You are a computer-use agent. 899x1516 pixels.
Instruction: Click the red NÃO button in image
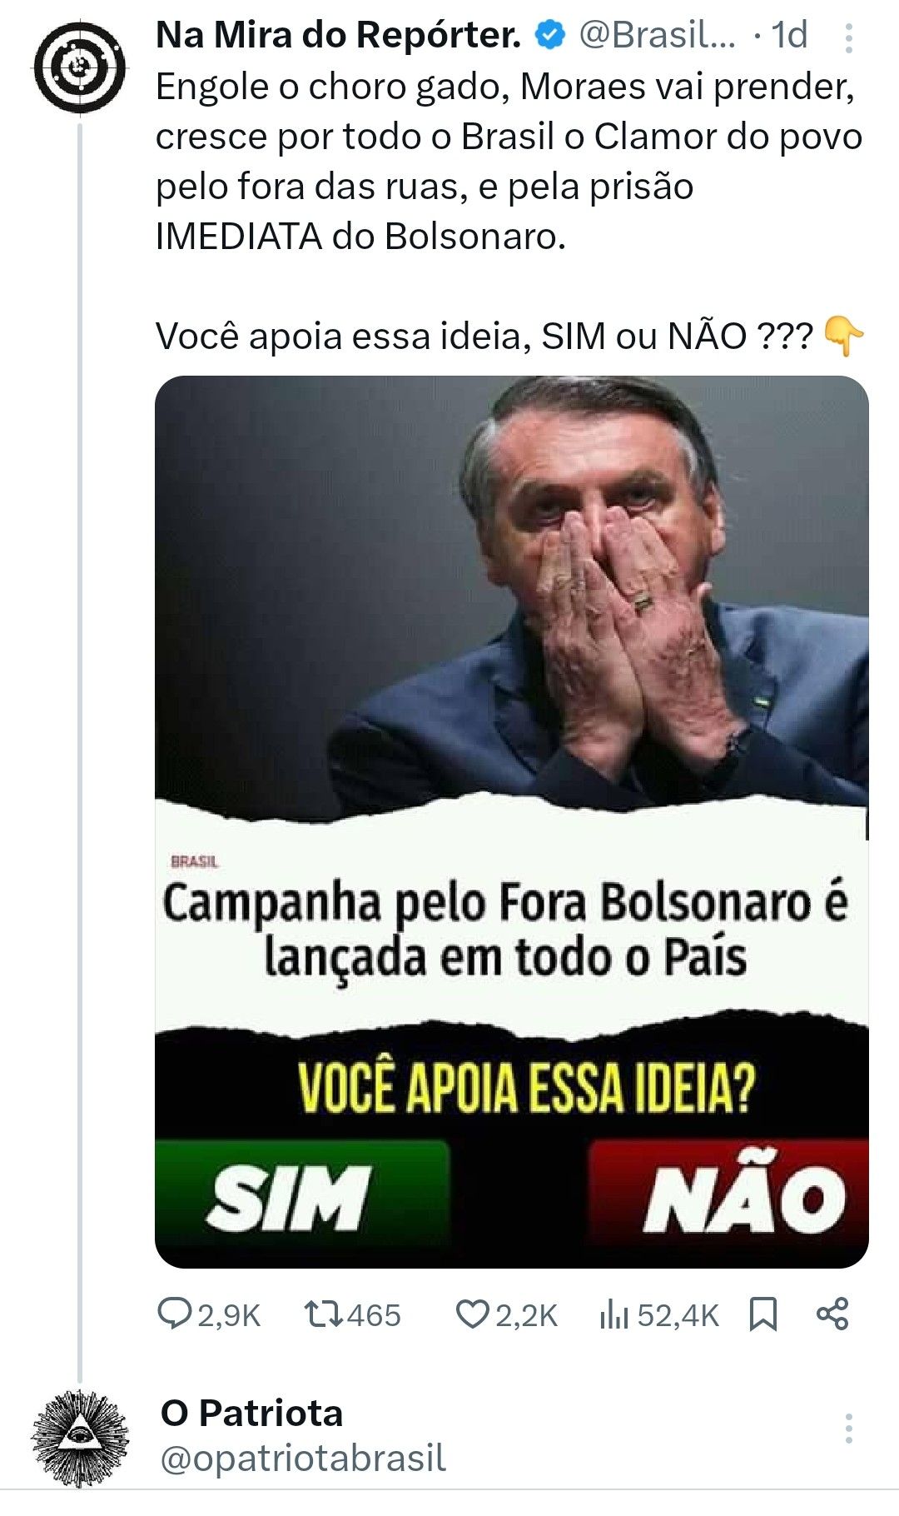(729, 1194)
